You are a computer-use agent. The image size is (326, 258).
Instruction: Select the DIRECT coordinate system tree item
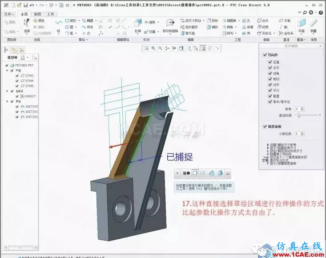tap(28, 96)
